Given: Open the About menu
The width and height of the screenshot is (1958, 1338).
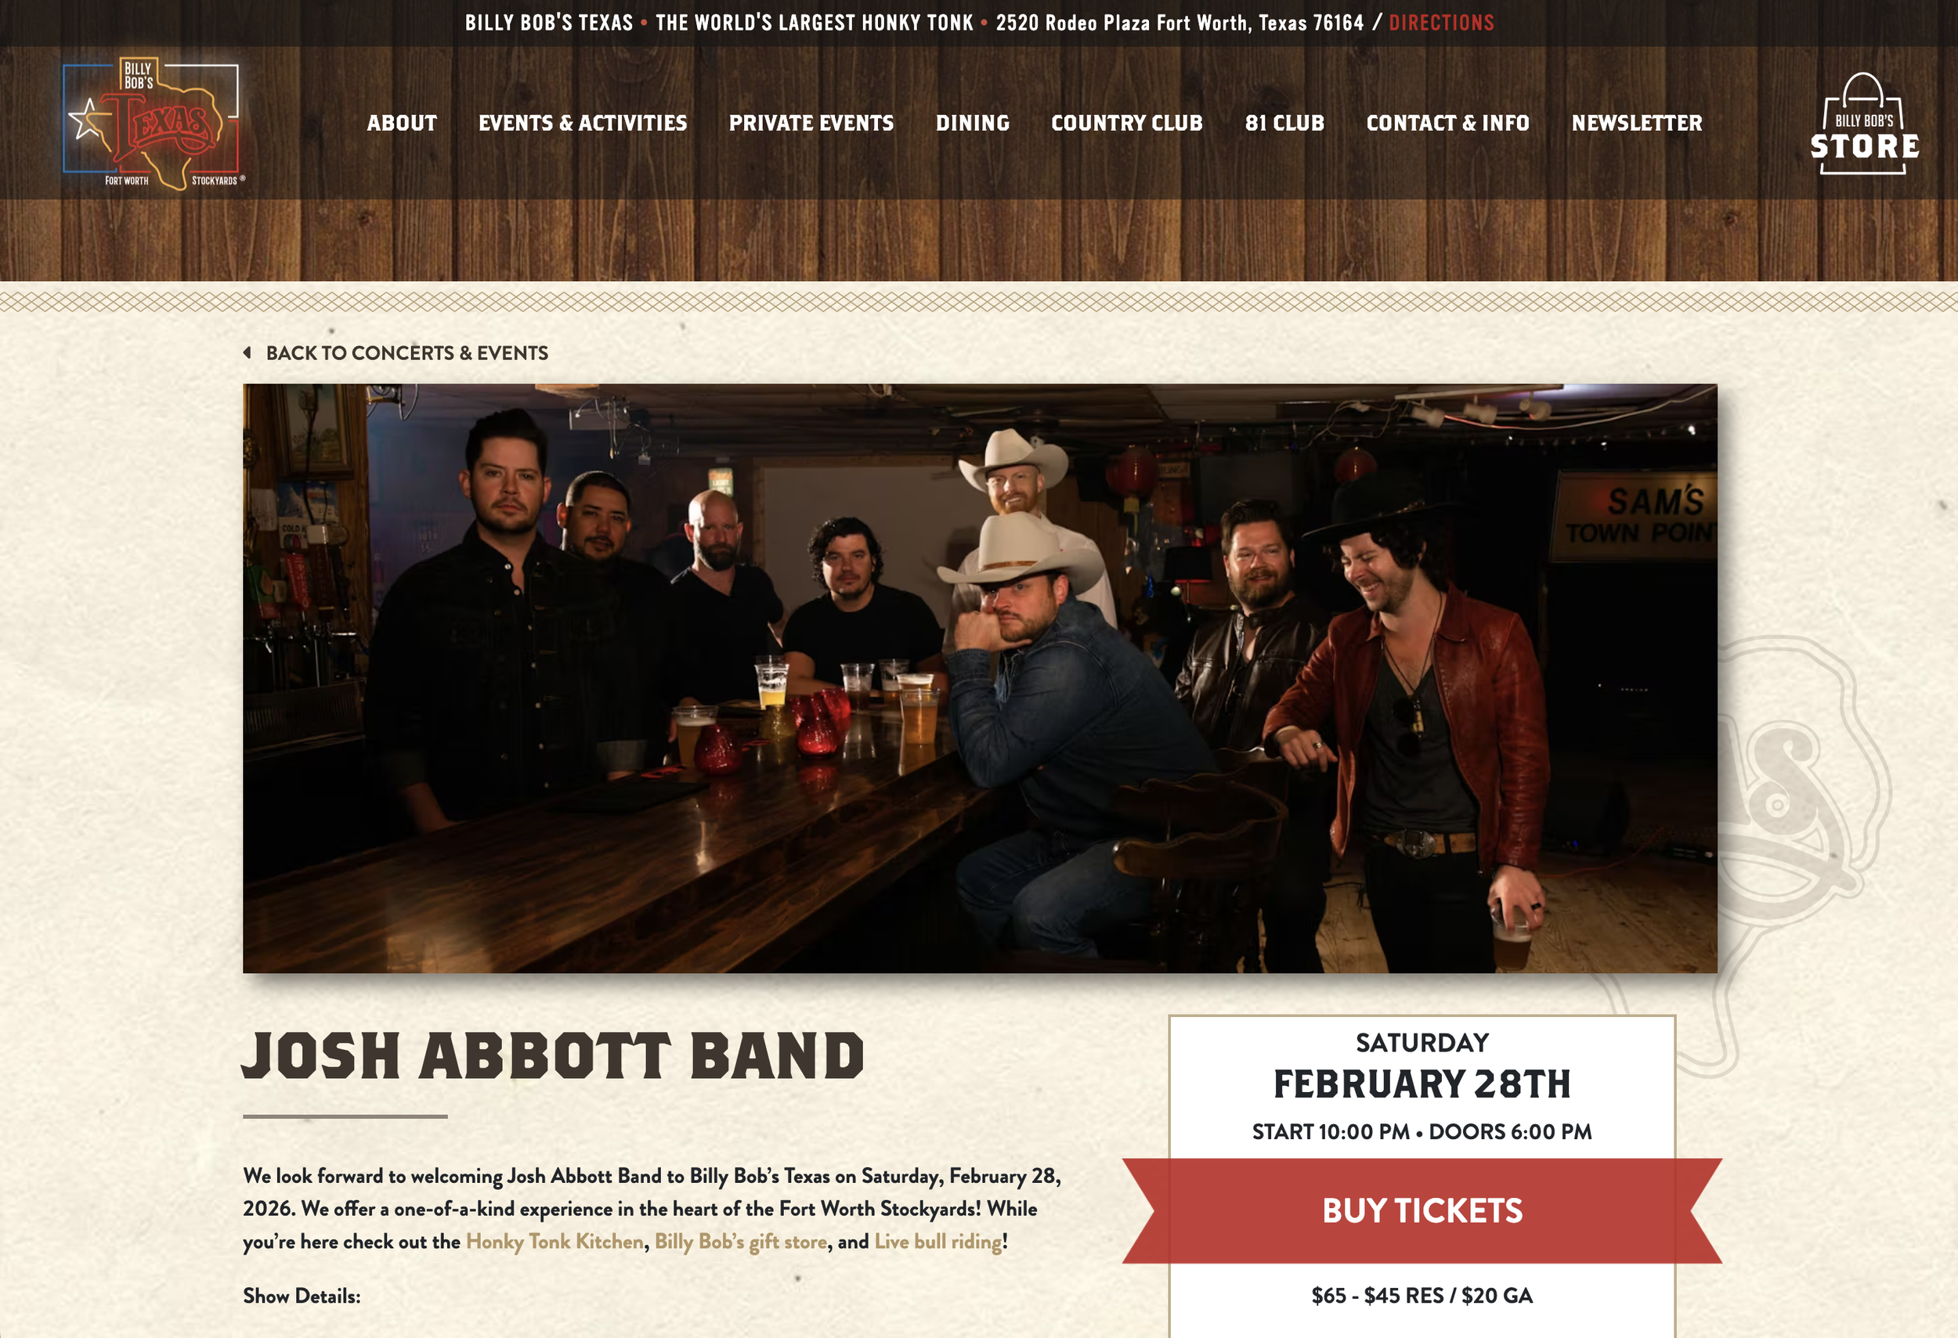Looking at the screenshot, I should [x=402, y=123].
